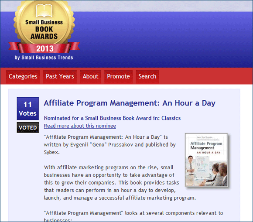Open the Categories menu
This screenshot has height=222, width=253.
23,76
